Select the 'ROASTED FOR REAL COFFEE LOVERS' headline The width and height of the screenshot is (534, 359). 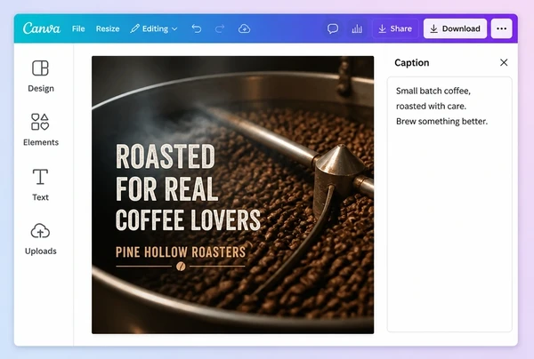pos(188,187)
